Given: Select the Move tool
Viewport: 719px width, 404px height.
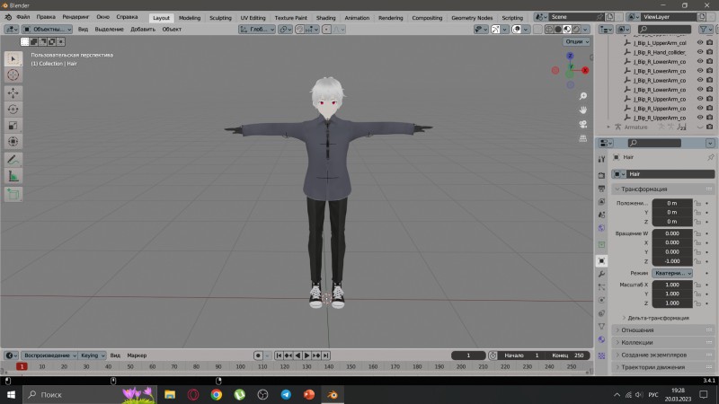Looking at the screenshot, I should [x=13, y=93].
